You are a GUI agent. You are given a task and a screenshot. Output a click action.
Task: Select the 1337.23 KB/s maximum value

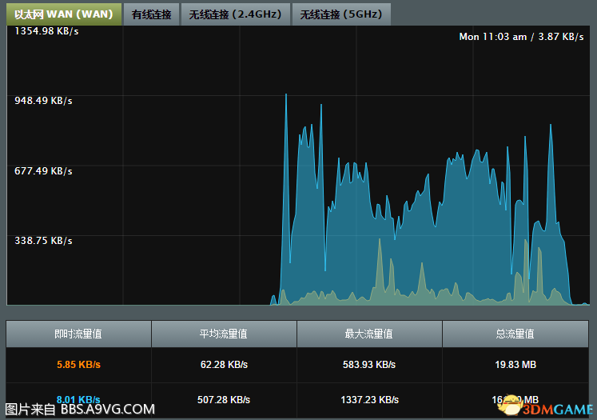[369, 399]
